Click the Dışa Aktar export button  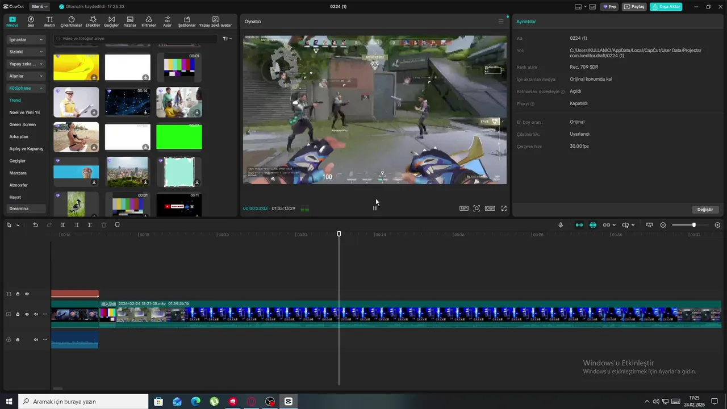[666, 7]
